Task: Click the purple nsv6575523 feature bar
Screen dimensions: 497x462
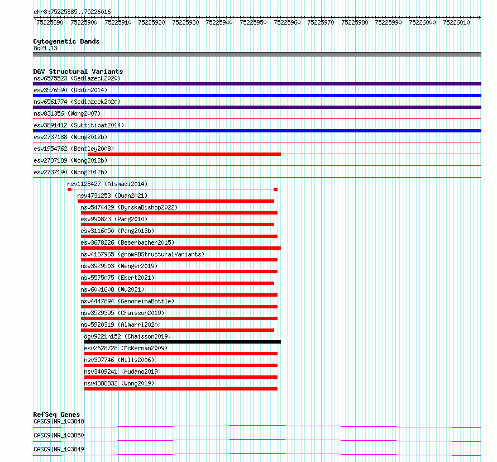Action: [257, 84]
